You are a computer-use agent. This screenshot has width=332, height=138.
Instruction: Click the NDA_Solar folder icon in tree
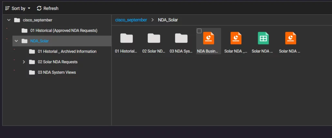[25, 41]
